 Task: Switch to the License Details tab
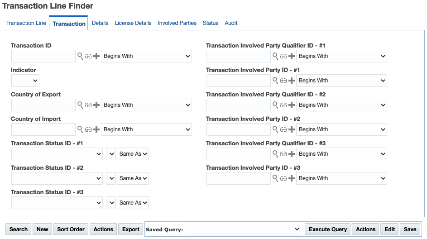click(x=133, y=23)
